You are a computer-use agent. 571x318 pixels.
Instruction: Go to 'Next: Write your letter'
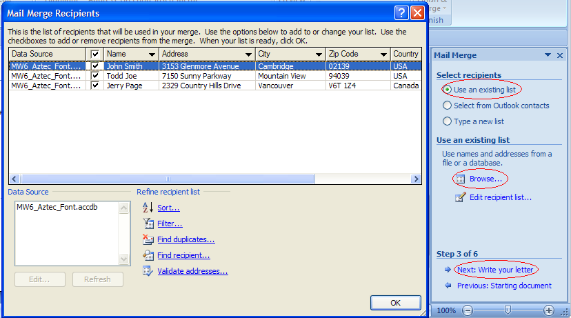(496, 270)
